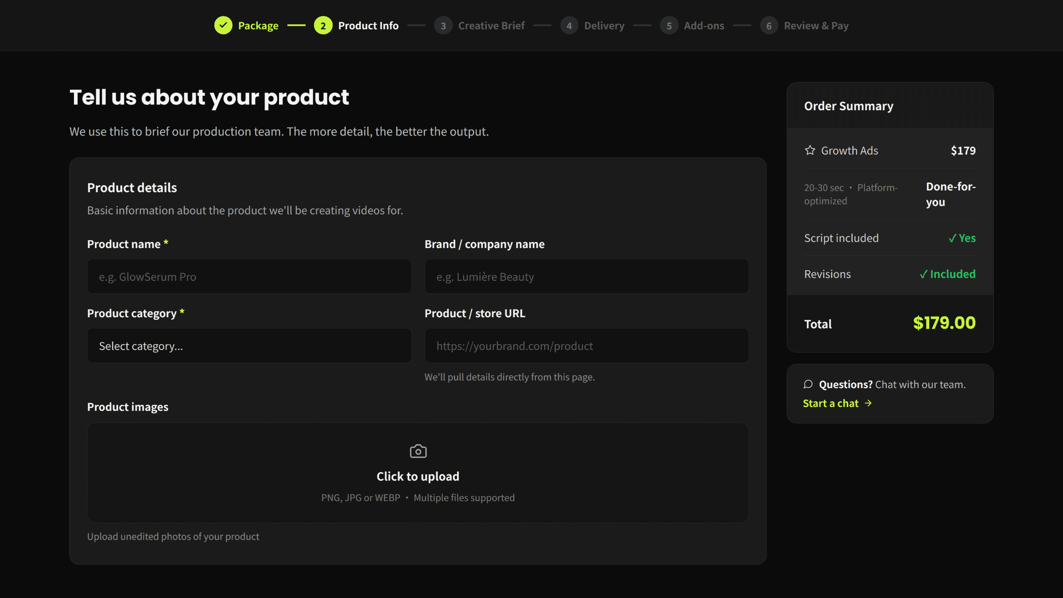Click the Done-for-you label

click(x=950, y=194)
